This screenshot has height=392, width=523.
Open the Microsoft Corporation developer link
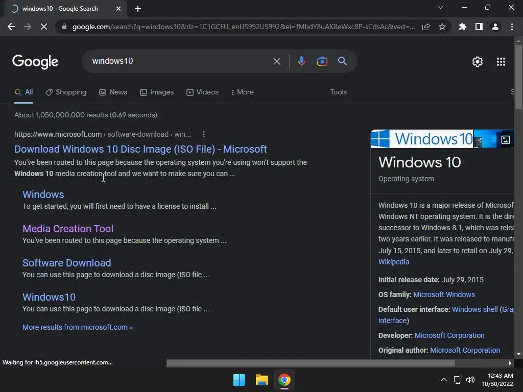[x=449, y=335]
